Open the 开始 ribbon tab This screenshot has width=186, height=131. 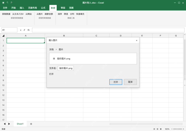coord(13,8)
